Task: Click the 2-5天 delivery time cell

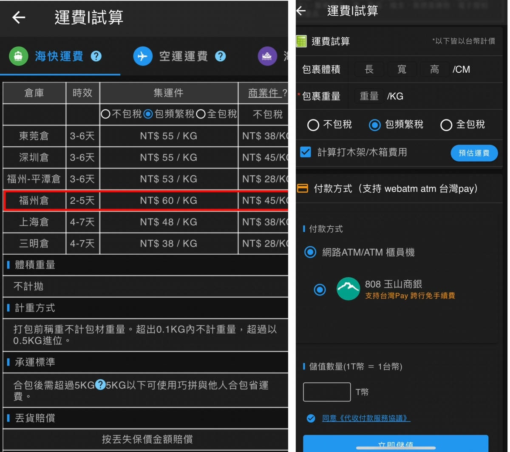Action: 82,201
